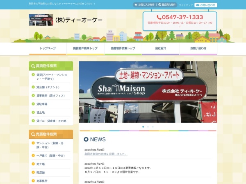This screenshot has width=246, height=184.
Task: Click orange bullet beside 売土地
Action: pyautogui.click(x=33, y=164)
